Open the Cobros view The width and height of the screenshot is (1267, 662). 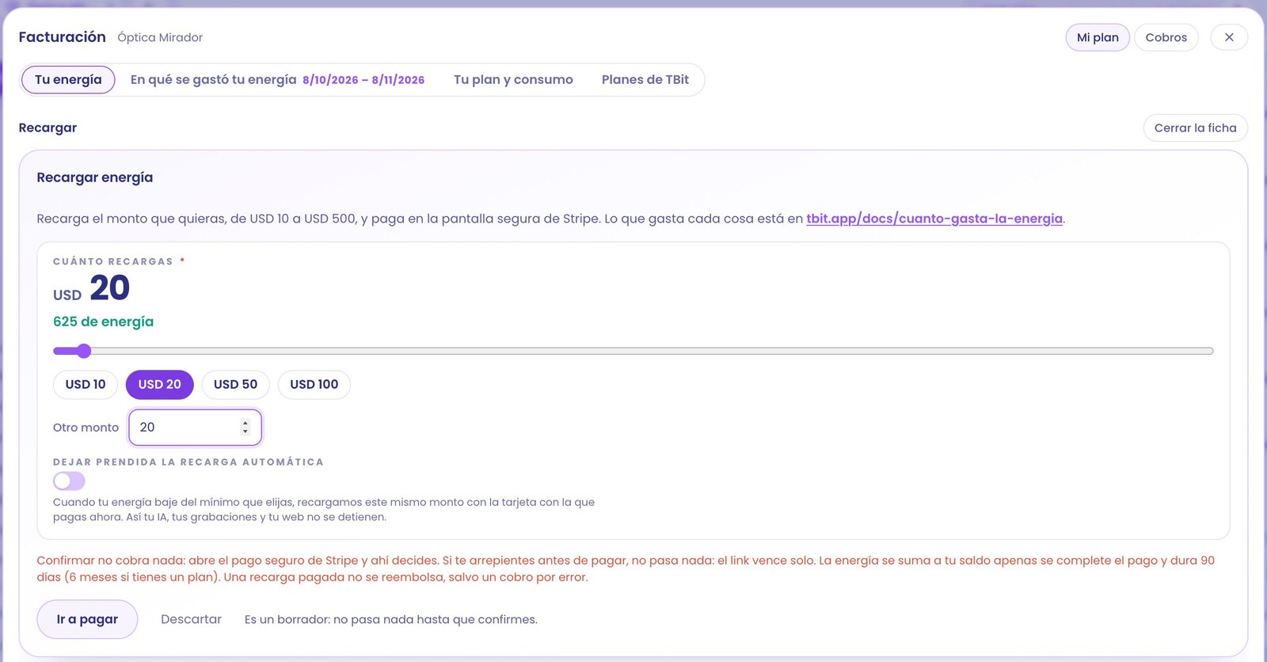1166,37
